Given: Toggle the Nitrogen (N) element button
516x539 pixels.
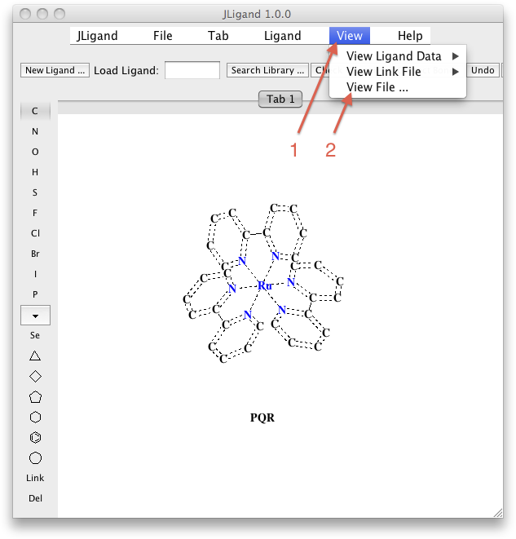Looking at the screenshot, I should [35, 131].
